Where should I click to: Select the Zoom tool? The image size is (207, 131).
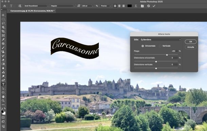(x=3, y=101)
